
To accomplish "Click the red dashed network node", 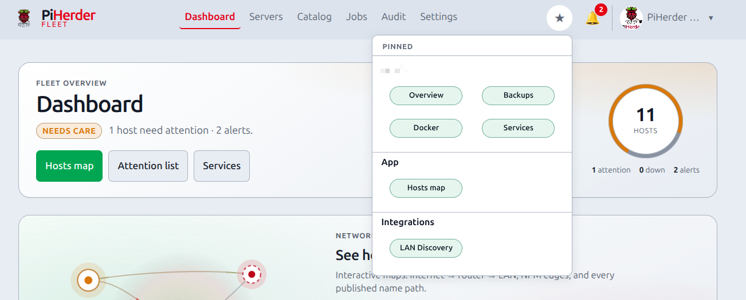I will coord(252,274).
